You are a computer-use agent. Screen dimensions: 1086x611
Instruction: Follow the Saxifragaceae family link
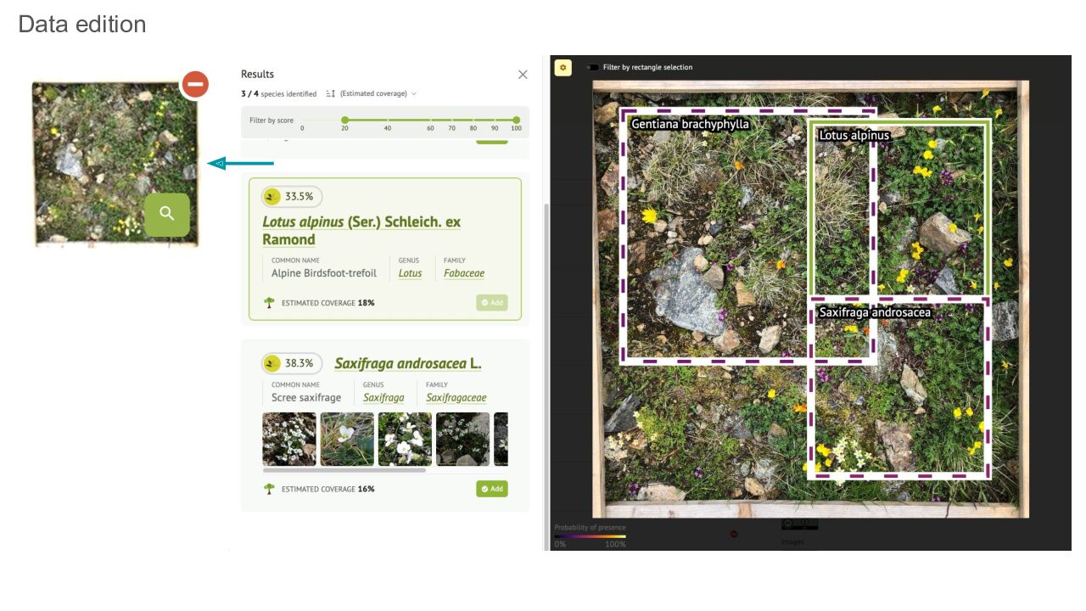click(456, 397)
